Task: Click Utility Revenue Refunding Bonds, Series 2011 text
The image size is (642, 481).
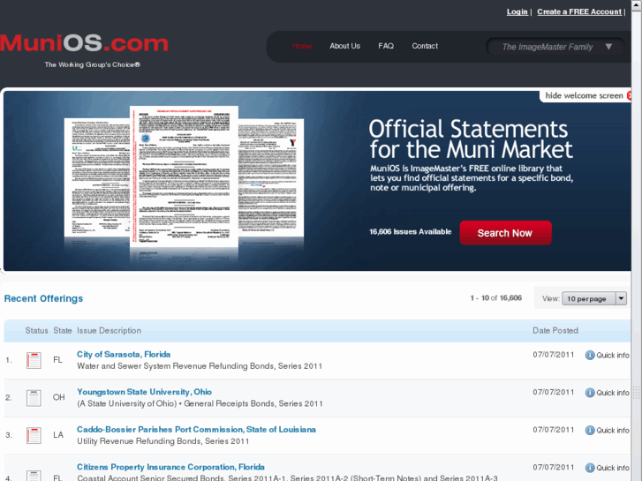Action: pos(163,441)
